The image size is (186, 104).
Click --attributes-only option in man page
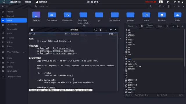(x=46, y=80)
